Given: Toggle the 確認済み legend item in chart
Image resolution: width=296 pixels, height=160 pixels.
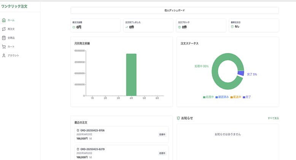Looking at the screenshot, I should pos(222,97).
